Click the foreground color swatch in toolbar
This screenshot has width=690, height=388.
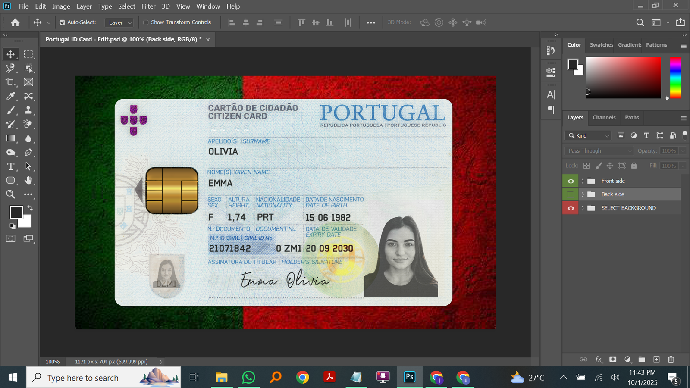(x=16, y=212)
